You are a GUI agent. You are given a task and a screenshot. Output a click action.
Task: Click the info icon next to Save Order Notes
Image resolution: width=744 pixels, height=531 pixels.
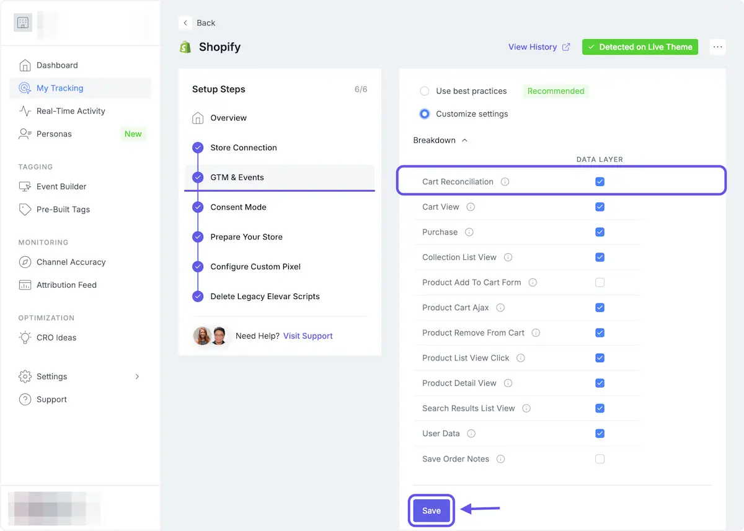(x=501, y=459)
